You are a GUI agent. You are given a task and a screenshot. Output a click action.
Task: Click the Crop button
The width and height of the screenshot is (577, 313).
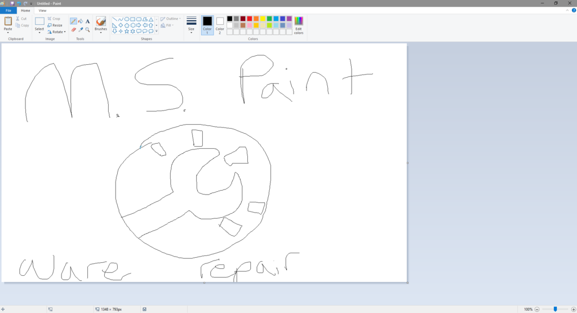tap(54, 19)
